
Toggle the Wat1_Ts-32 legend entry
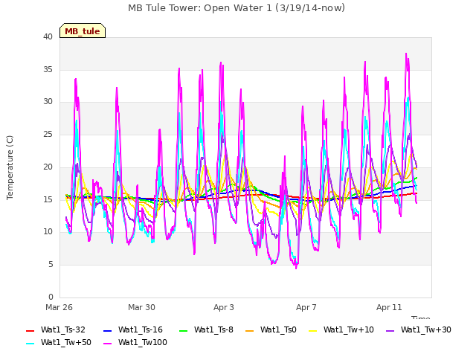point(56,330)
